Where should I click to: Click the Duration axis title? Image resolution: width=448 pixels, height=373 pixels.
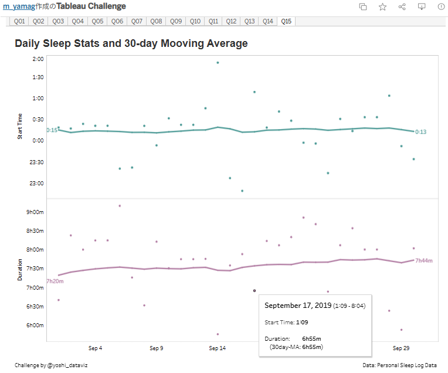(20, 270)
